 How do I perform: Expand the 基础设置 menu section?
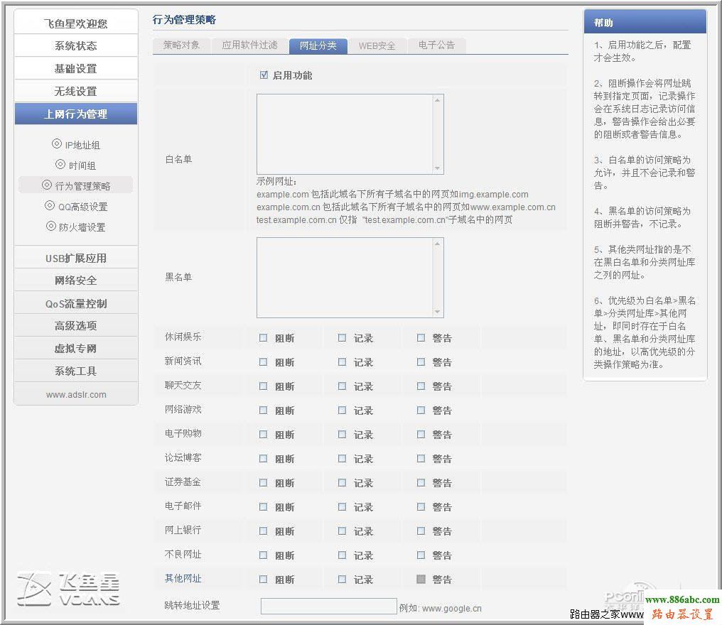(75, 67)
